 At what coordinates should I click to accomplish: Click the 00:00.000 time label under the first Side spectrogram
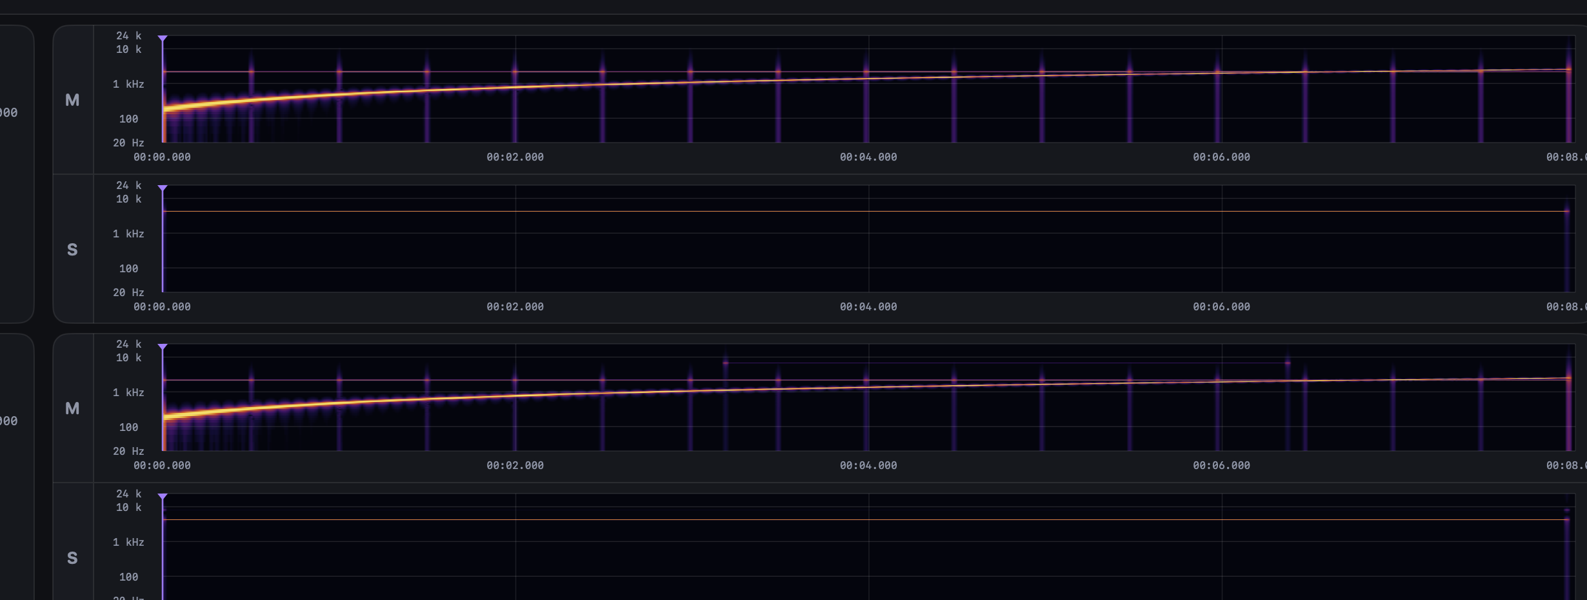click(x=162, y=306)
